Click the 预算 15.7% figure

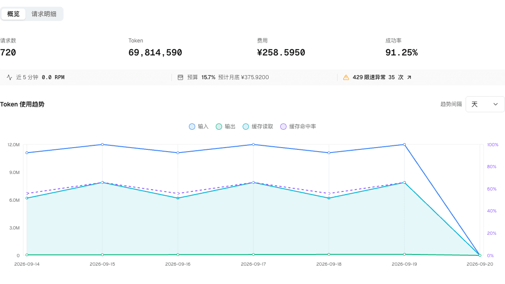point(208,77)
